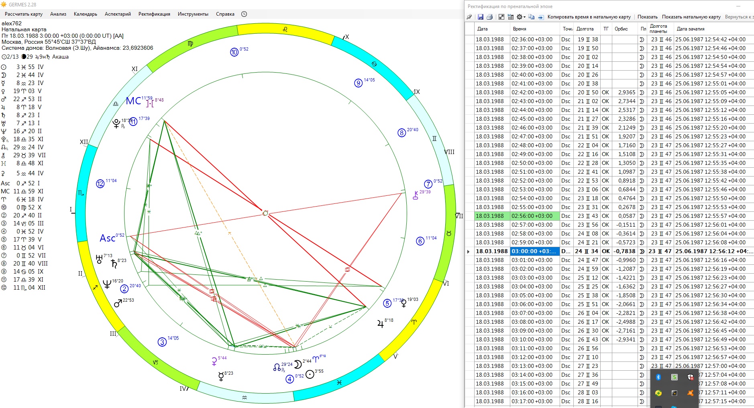Click the expand window arrow icon

pyautogui.click(x=501, y=17)
